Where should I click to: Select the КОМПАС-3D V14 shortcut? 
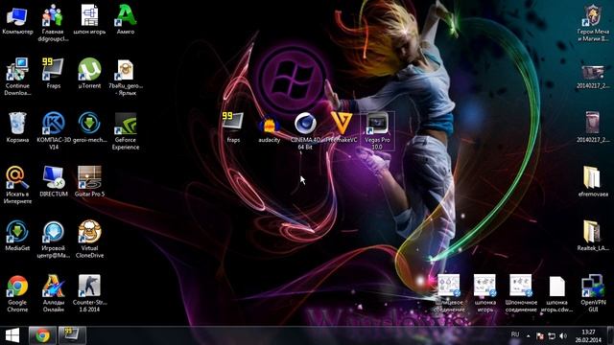pos(54,130)
